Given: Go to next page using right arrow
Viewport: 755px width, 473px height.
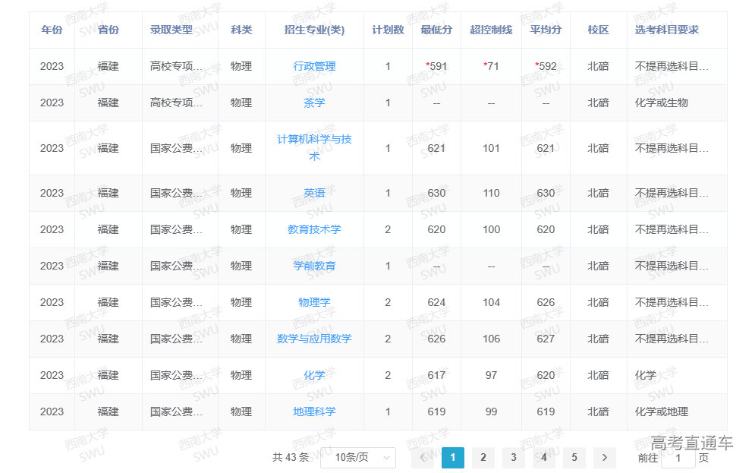Looking at the screenshot, I should tap(604, 457).
